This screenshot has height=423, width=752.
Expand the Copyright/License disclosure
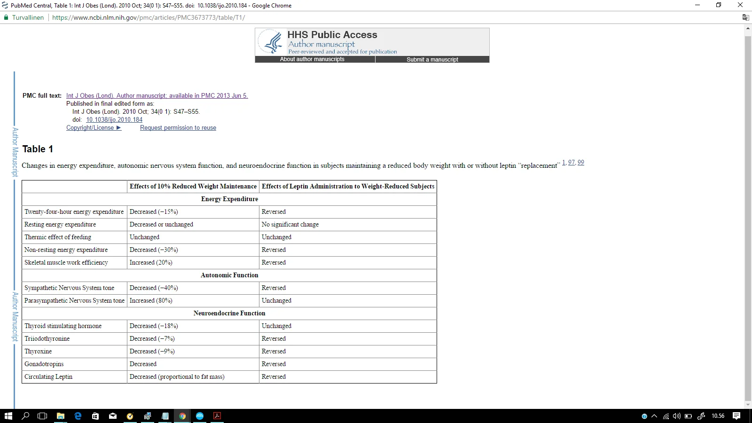[94, 128]
